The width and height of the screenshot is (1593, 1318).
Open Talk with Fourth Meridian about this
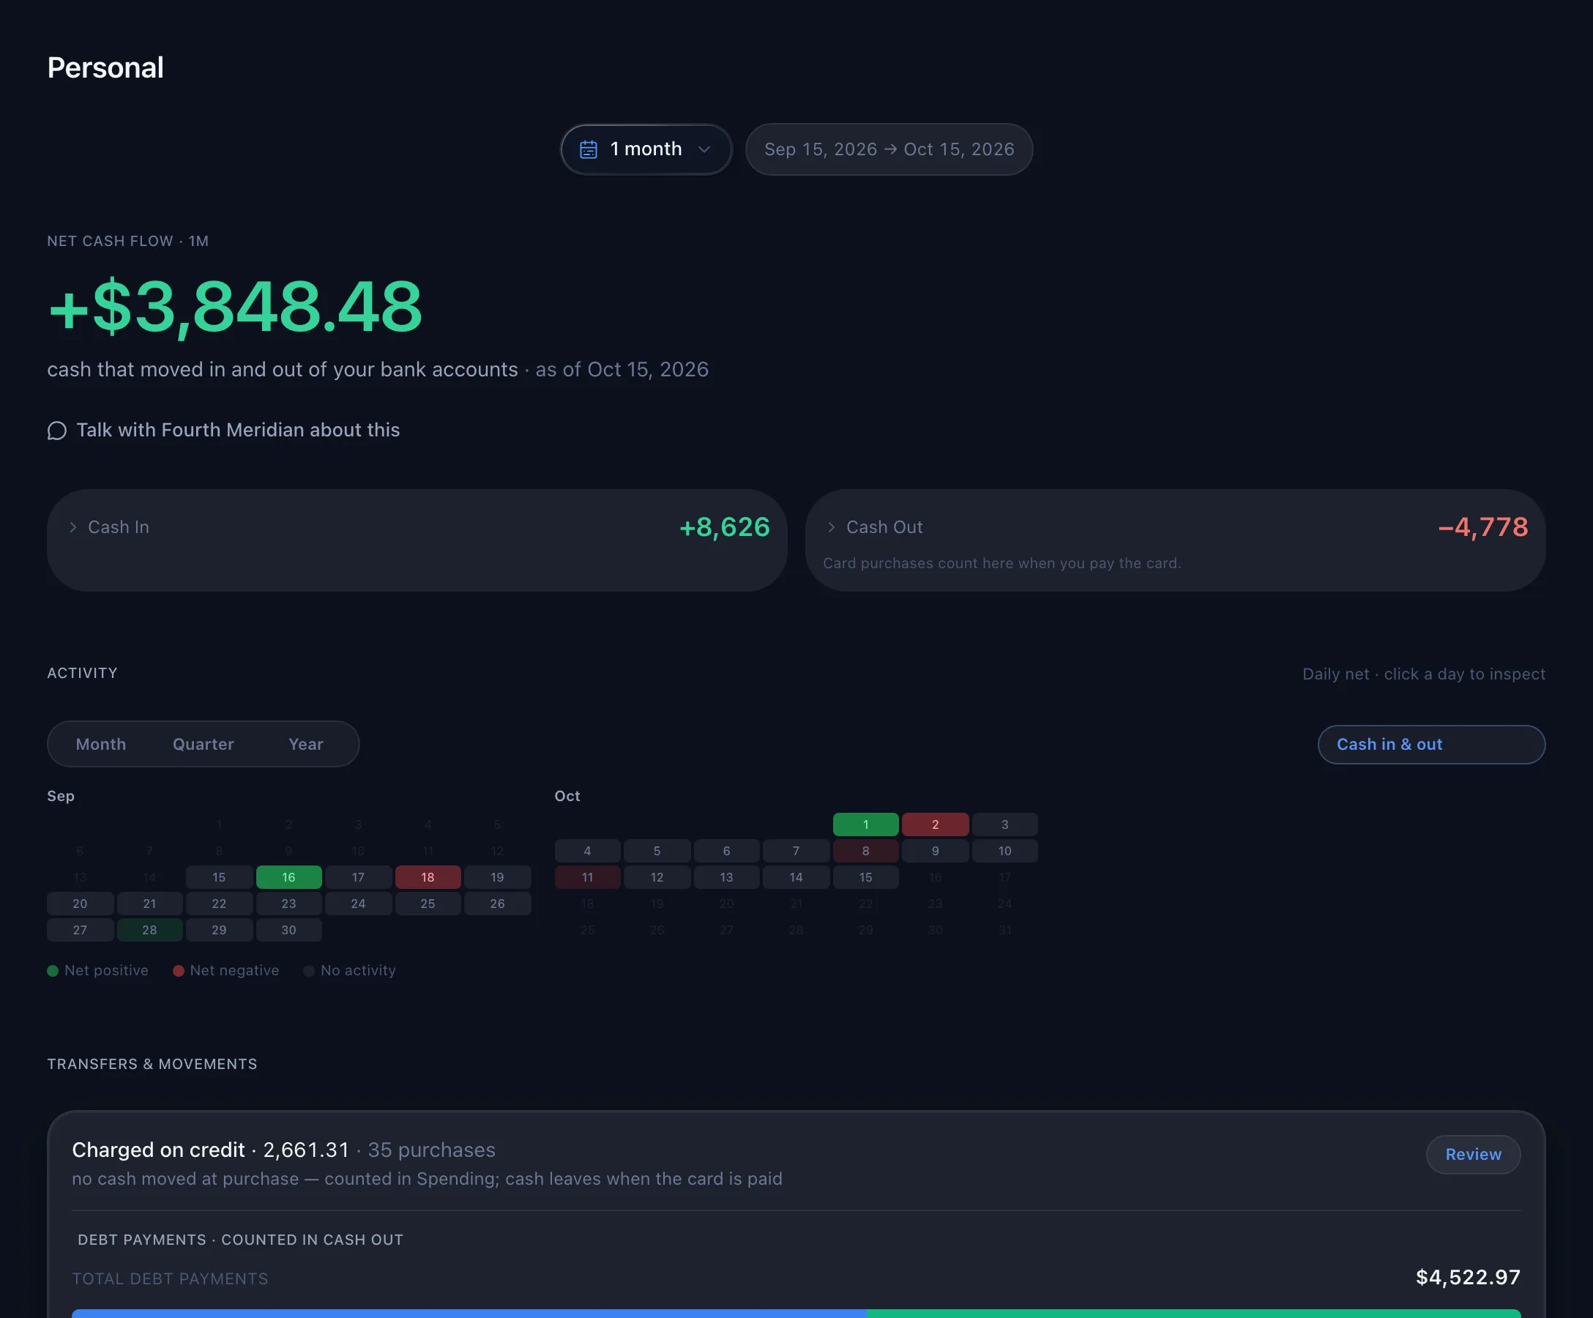coord(224,431)
